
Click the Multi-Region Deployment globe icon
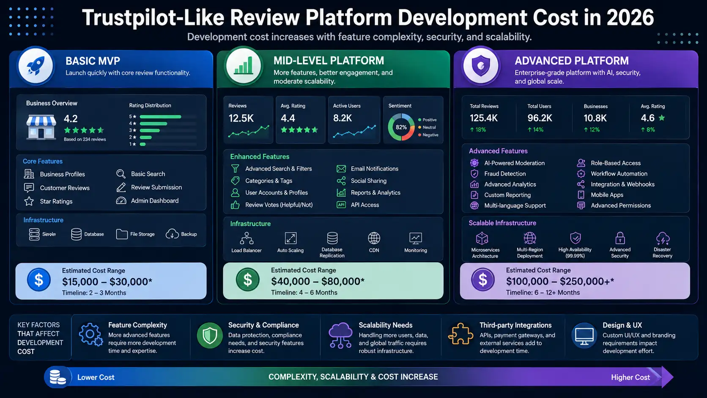pyautogui.click(x=530, y=238)
